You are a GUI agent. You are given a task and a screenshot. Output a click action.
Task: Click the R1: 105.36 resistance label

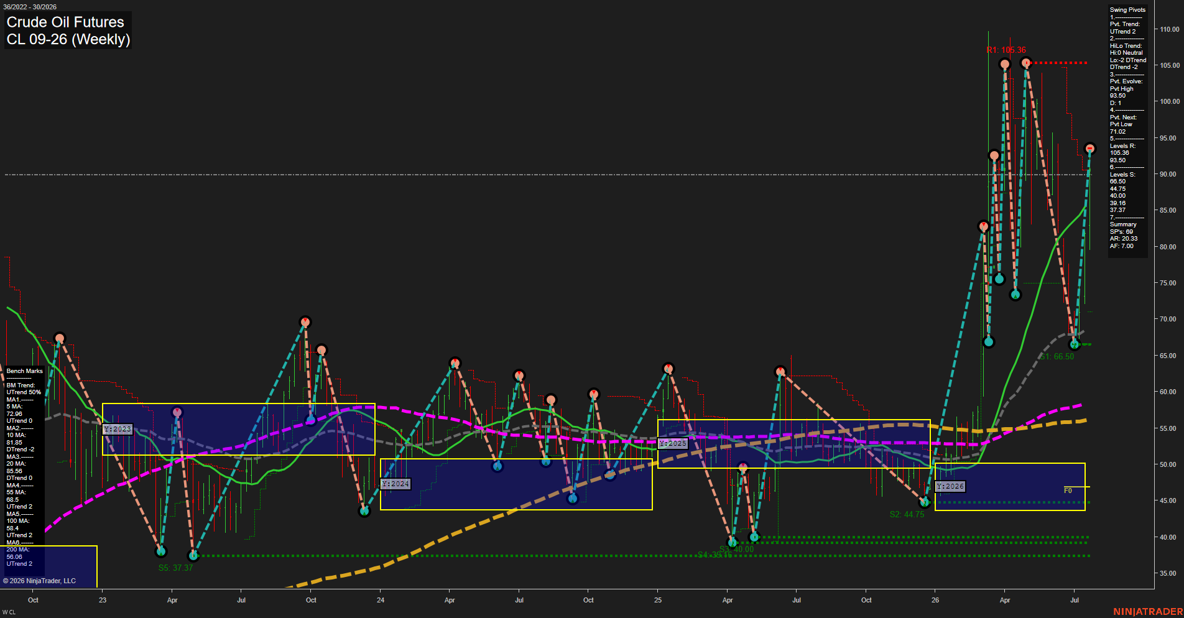[1006, 50]
